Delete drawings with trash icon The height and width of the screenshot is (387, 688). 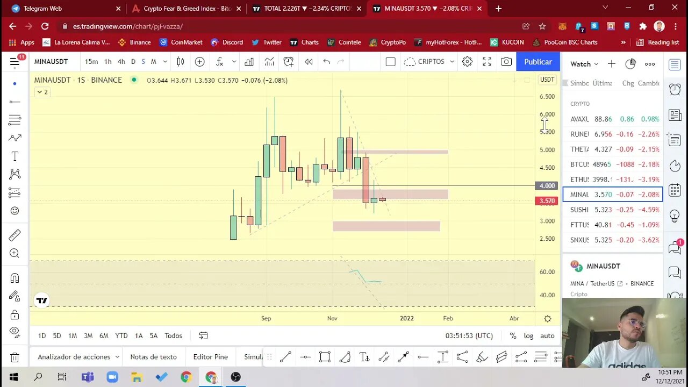pos(15,357)
